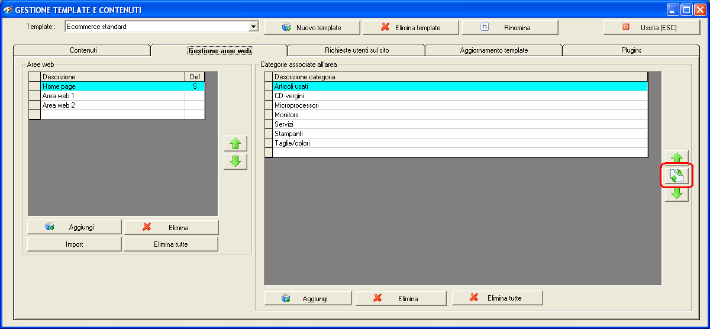Select the Articoli usati category row

click(x=456, y=86)
